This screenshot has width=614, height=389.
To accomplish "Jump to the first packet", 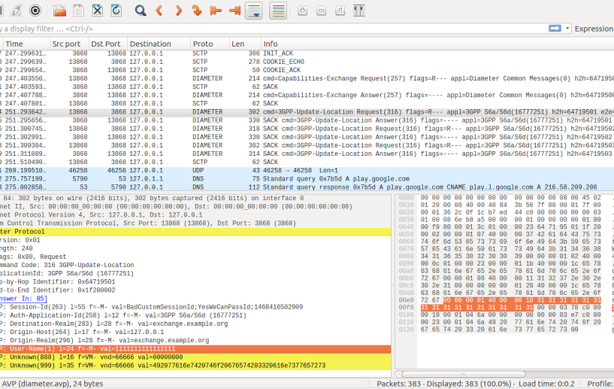I will (x=216, y=11).
